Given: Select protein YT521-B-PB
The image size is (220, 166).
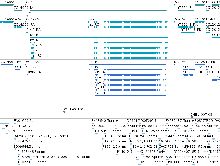Looking at the screenshot, I should [x=192, y=72].
